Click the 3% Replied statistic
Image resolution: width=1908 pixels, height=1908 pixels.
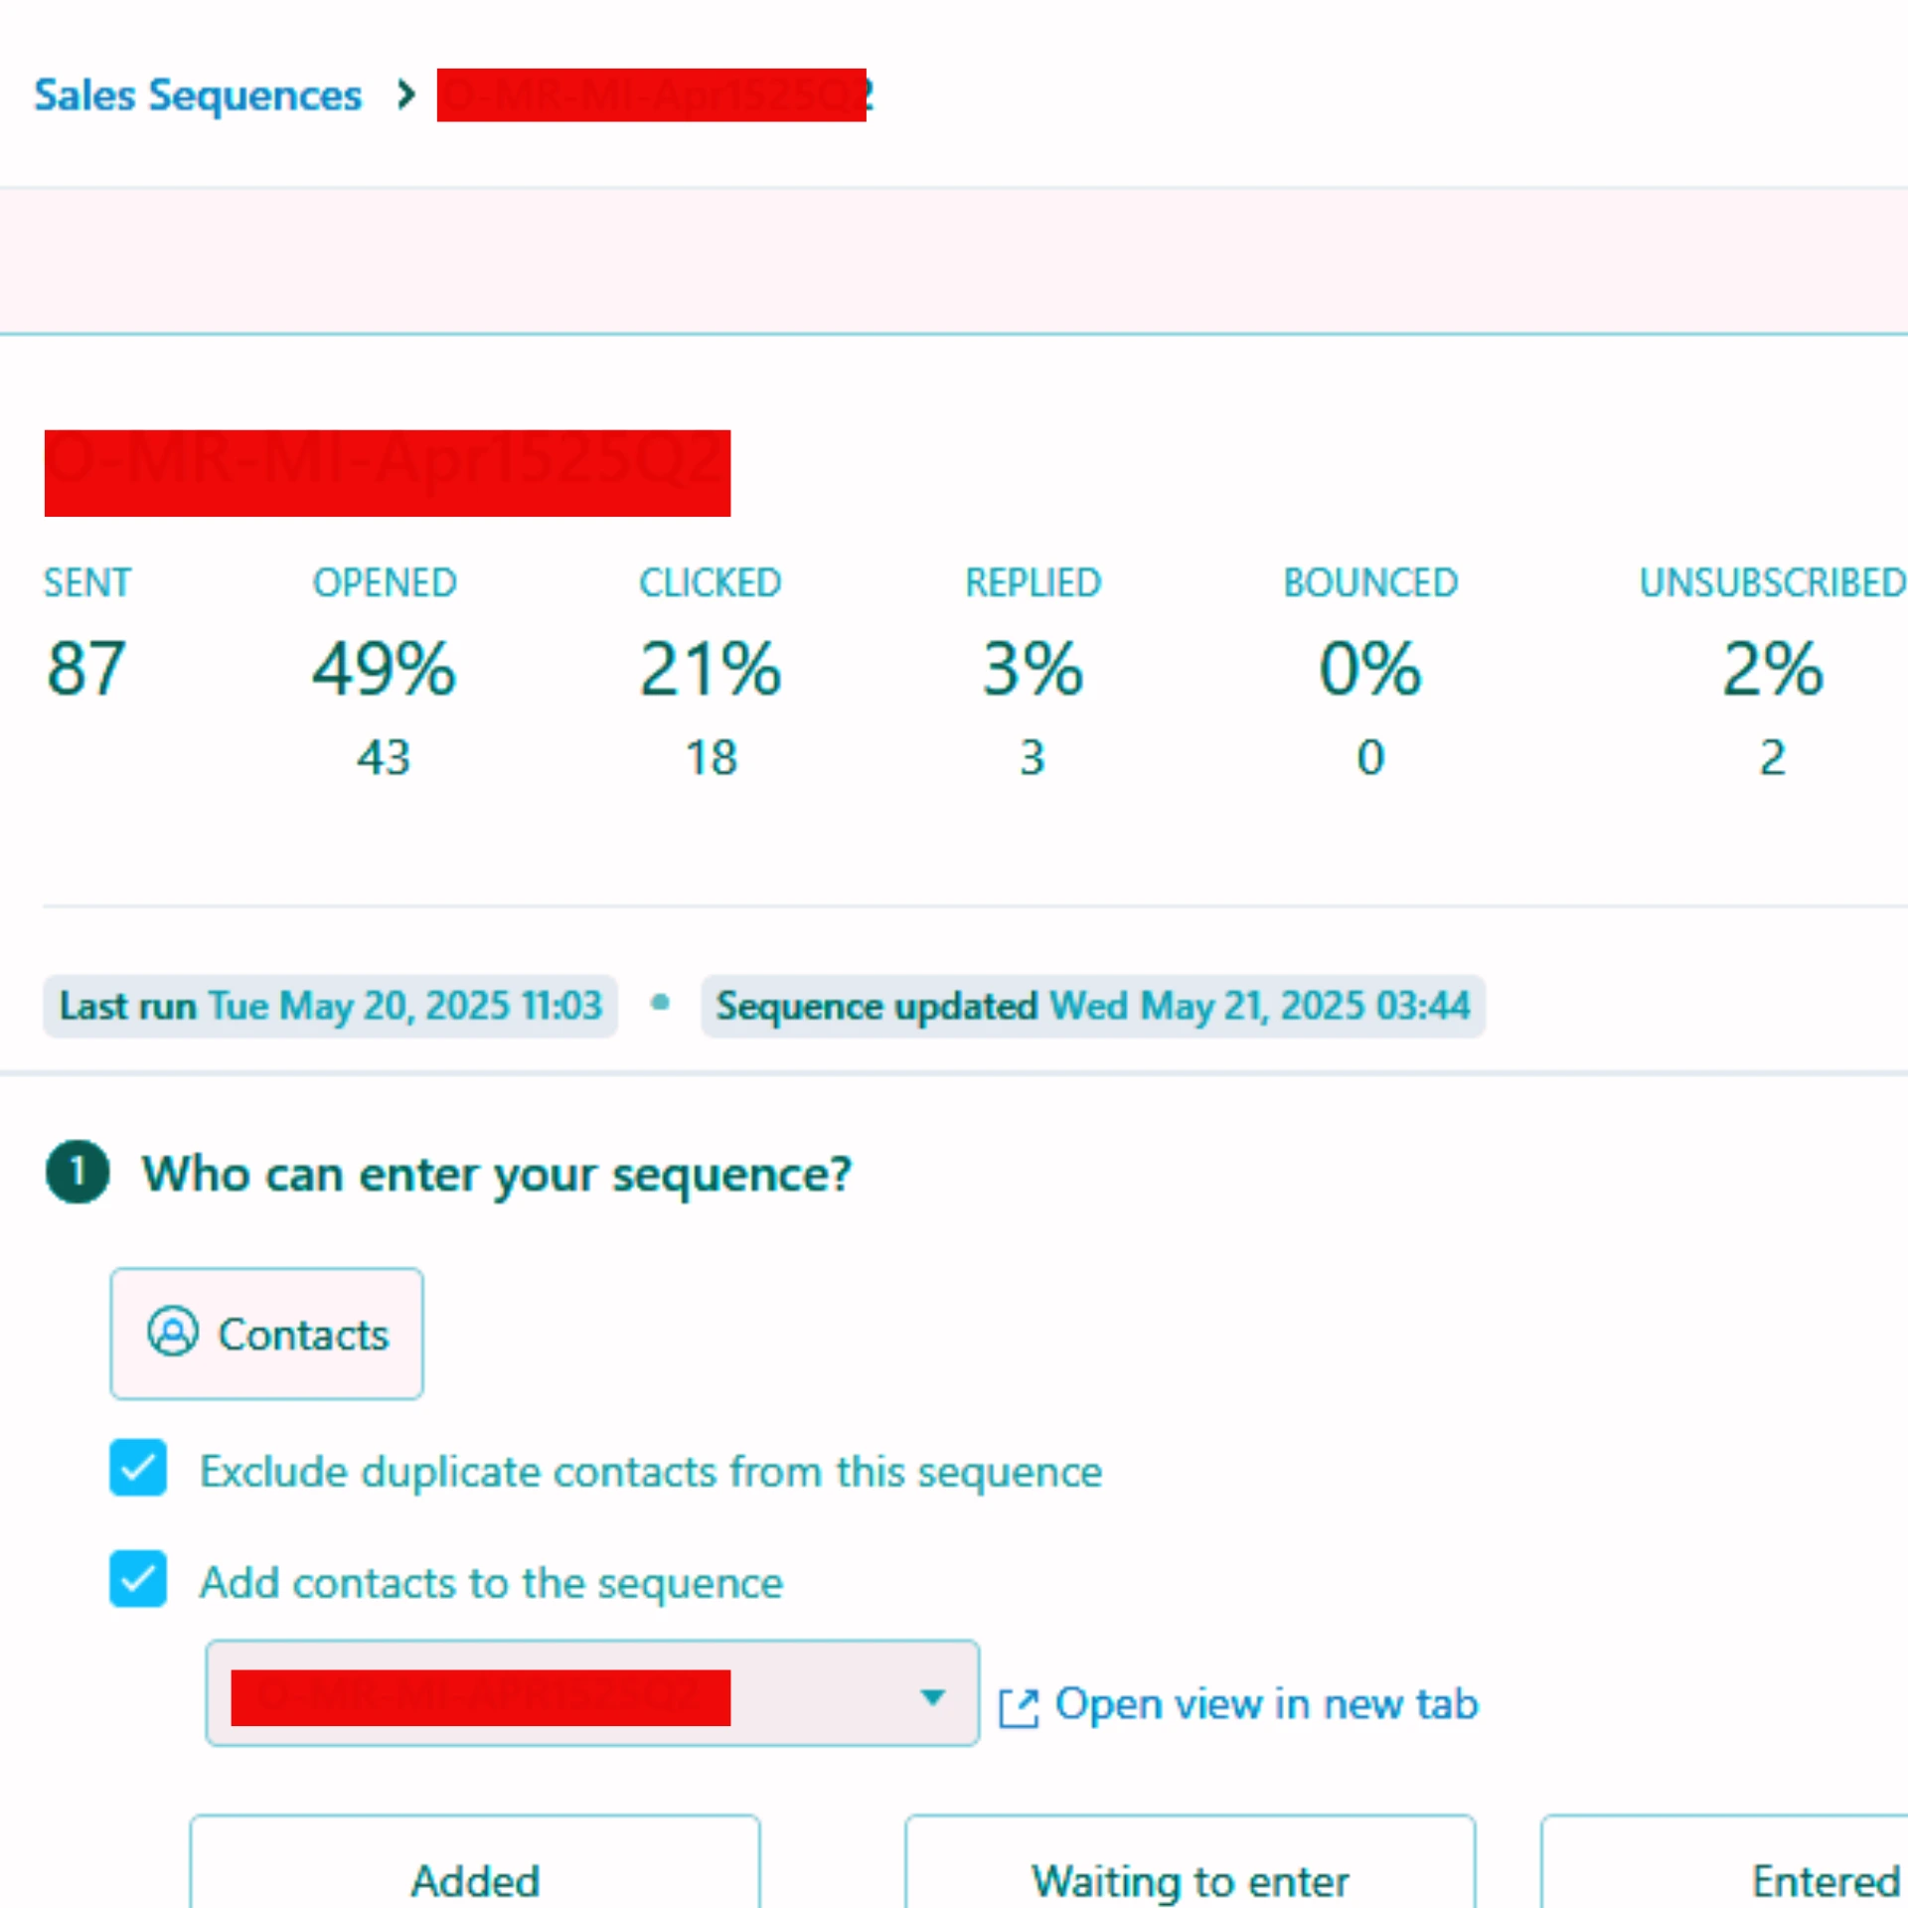click(x=1033, y=669)
